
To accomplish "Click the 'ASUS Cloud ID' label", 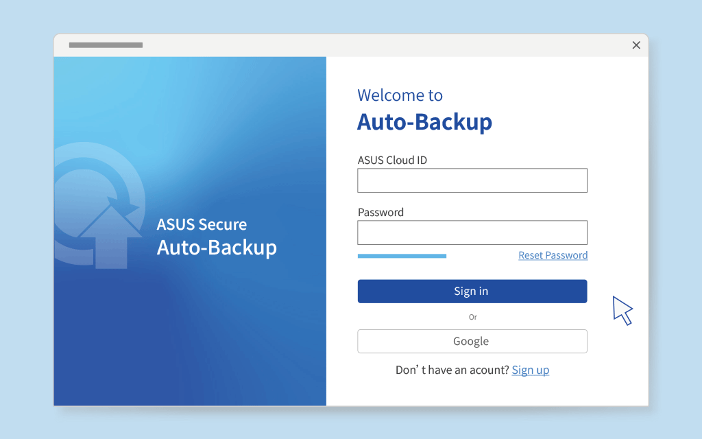I will 392,161.
